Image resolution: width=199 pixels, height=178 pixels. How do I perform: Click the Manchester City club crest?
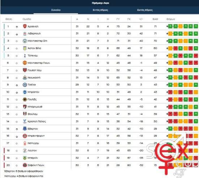(25, 41)
